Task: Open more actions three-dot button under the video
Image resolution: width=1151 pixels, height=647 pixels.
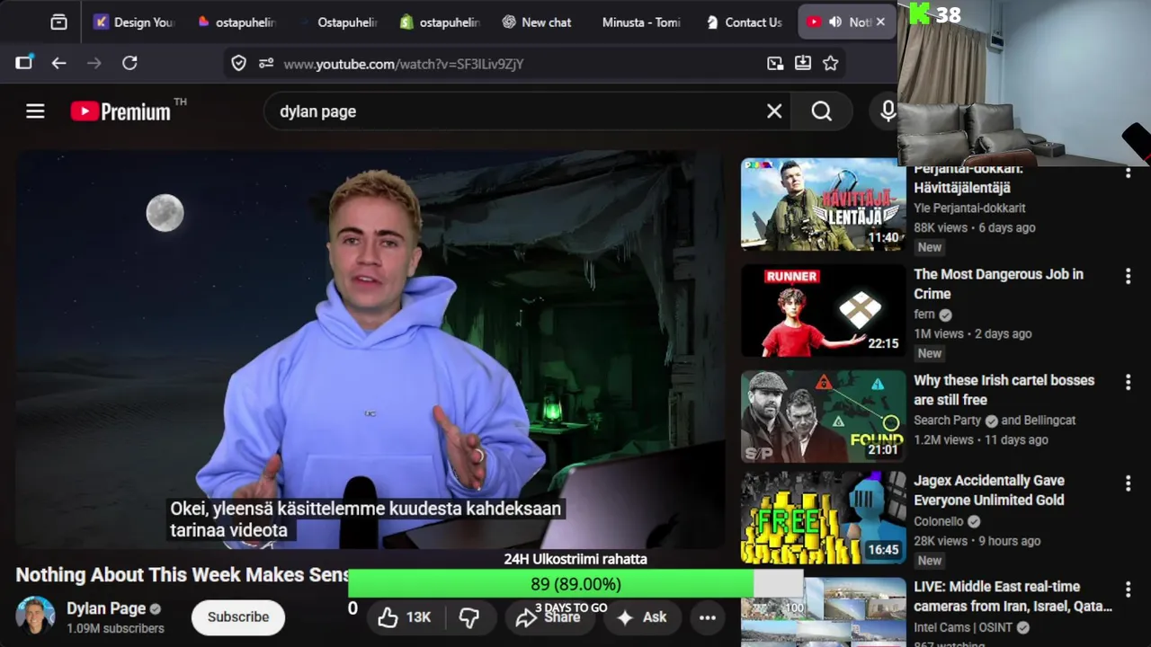Action: 708,617
